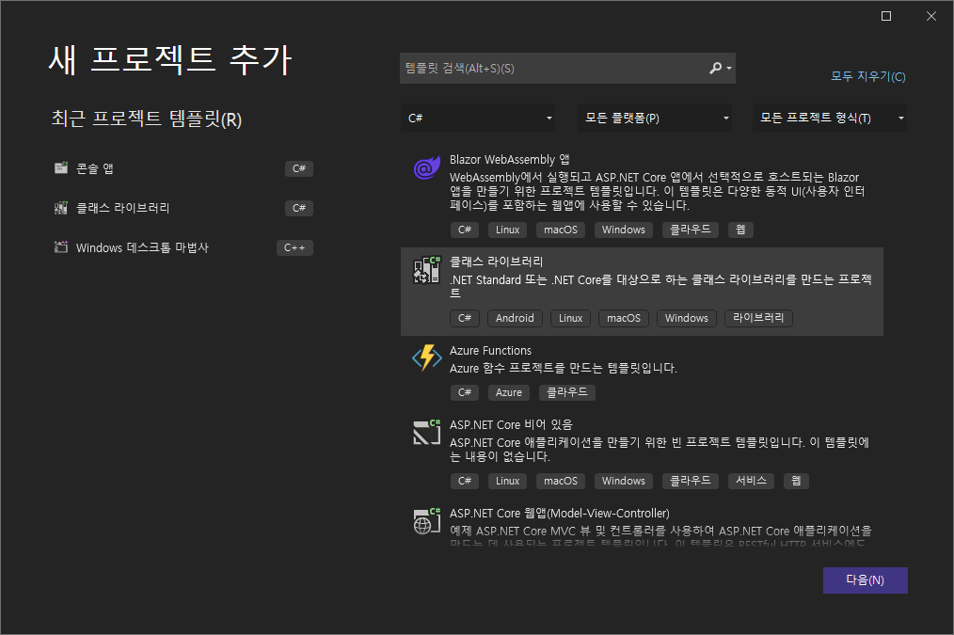Click the C# tag beside recent 클래스 라이브러리
Screen dimensions: 954x635
299,208
